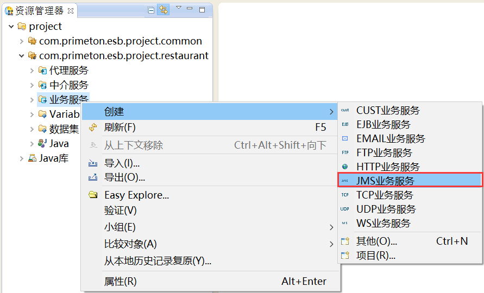The width and height of the screenshot is (484, 293).
Task: Select JMS业务服务 from the submenu
Action: pos(385,181)
